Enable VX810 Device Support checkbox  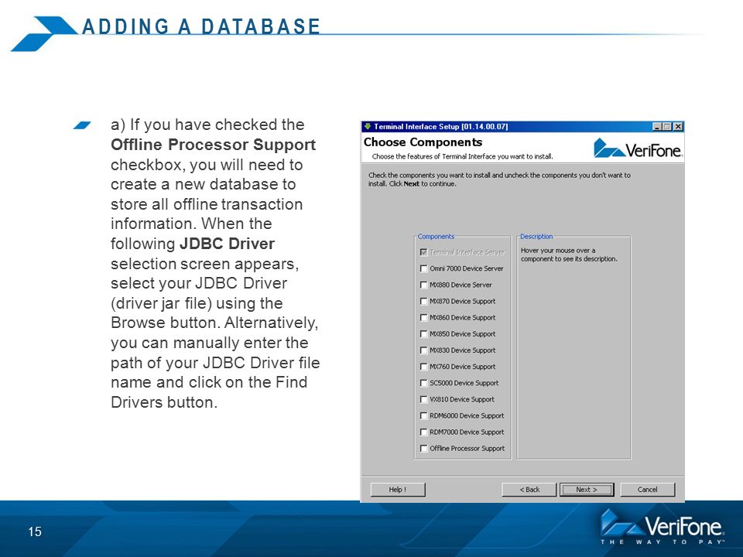(423, 399)
